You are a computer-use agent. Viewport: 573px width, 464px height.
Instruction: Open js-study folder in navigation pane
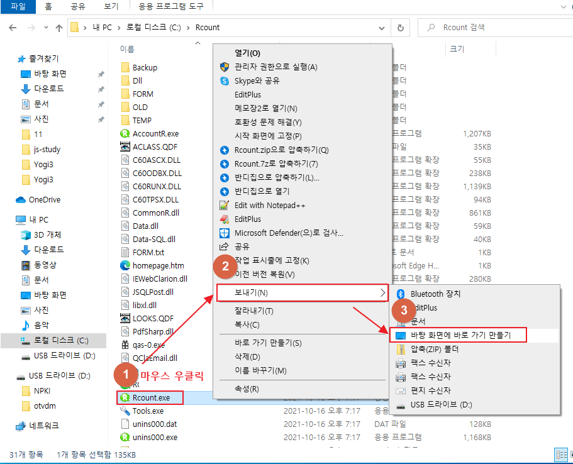click(47, 150)
